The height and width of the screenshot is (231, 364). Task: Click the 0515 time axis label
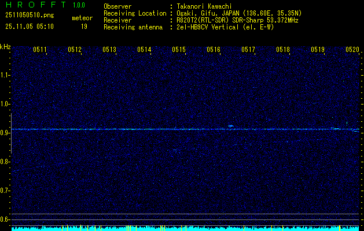(179, 49)
